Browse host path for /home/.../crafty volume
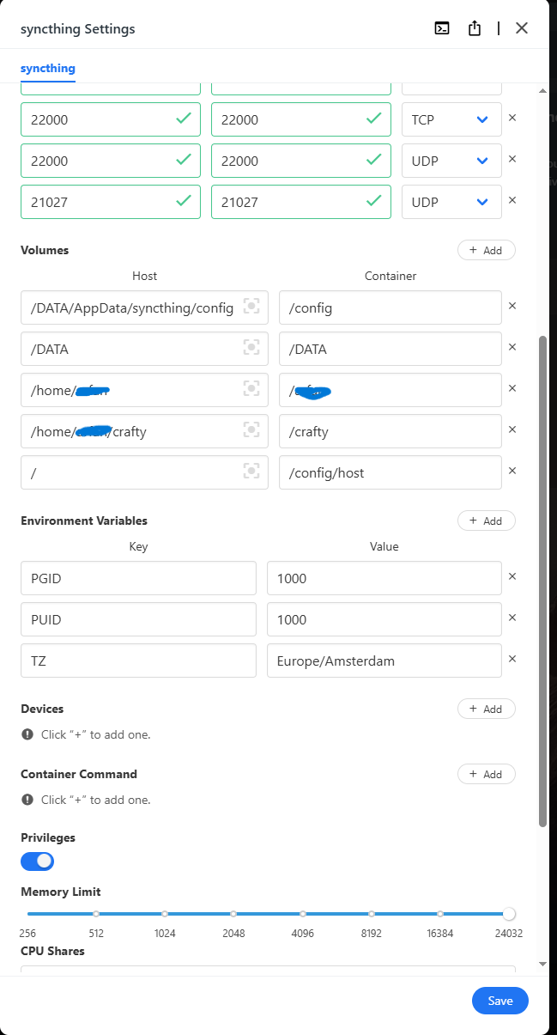557x1035 pixels. 251,430
